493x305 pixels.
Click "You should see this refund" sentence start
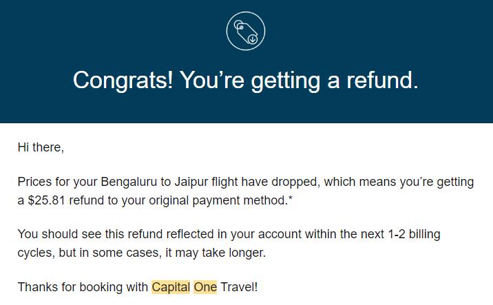click(x=81, y=235)
